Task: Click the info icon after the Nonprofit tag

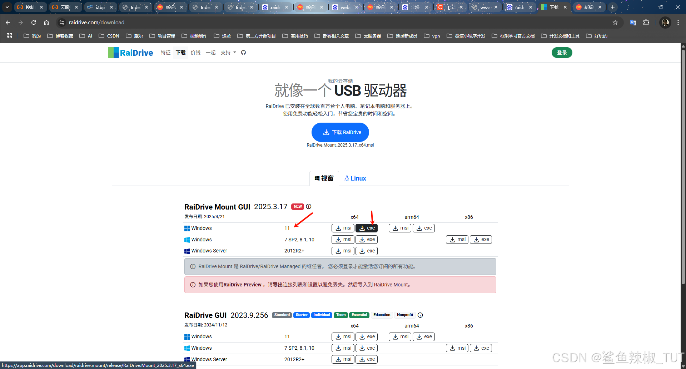Action: (x=420, y=315)
